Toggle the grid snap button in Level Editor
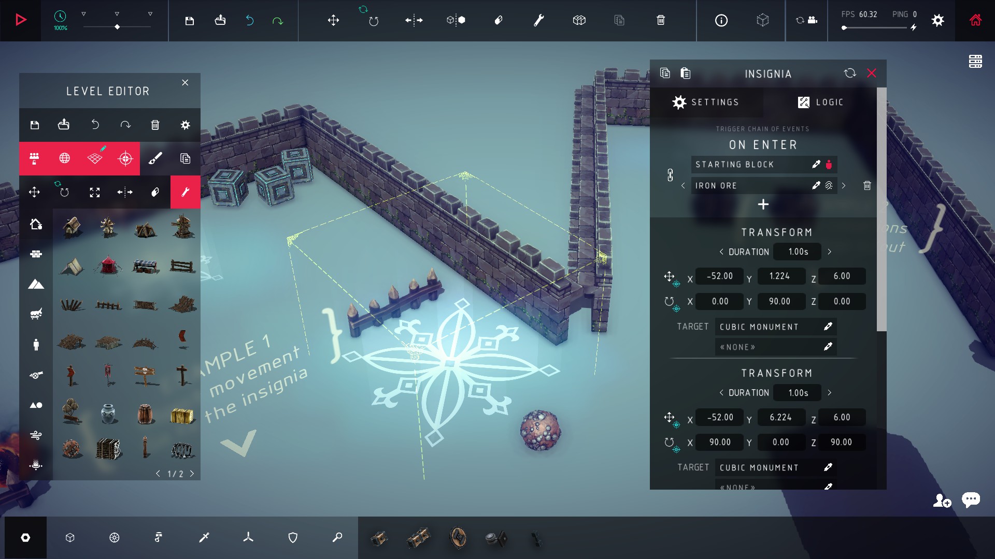Viewport: 995px width, 559px height. (95, 158)
